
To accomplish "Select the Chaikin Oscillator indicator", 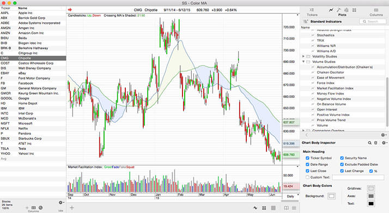I will pos(331,72).
